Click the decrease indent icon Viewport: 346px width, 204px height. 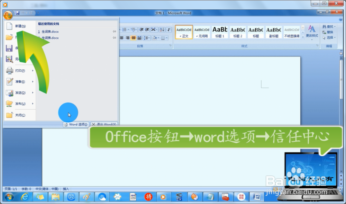(x=141, y=29)
